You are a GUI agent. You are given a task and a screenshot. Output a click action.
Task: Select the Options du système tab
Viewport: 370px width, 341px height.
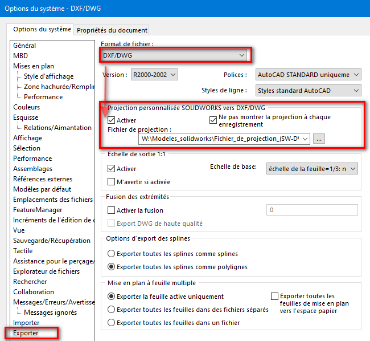point(42,29)
